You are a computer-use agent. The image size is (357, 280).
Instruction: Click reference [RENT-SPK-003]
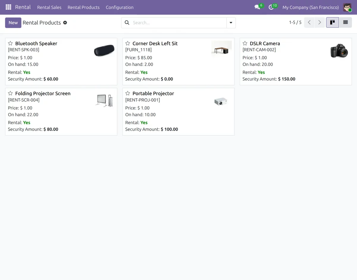(24, 50)
